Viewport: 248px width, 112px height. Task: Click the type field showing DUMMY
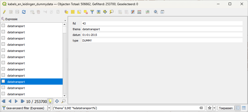tap(162, 40)
